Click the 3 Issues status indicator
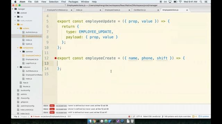 coord(35,116)
